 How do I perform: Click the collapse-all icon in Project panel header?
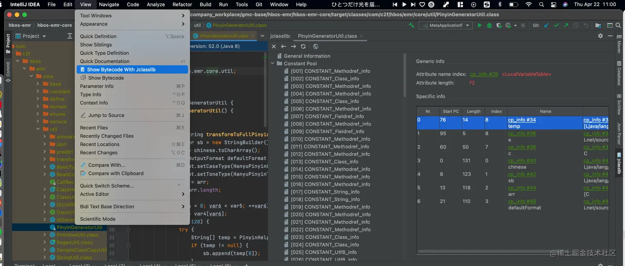70,36
